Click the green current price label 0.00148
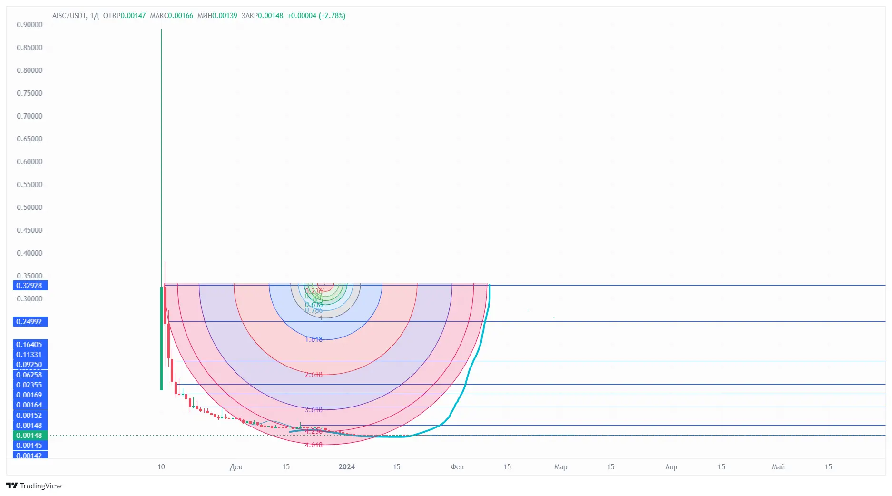 tap(30, 436)
